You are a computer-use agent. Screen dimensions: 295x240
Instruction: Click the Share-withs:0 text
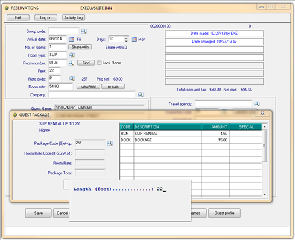click(116, 48)
